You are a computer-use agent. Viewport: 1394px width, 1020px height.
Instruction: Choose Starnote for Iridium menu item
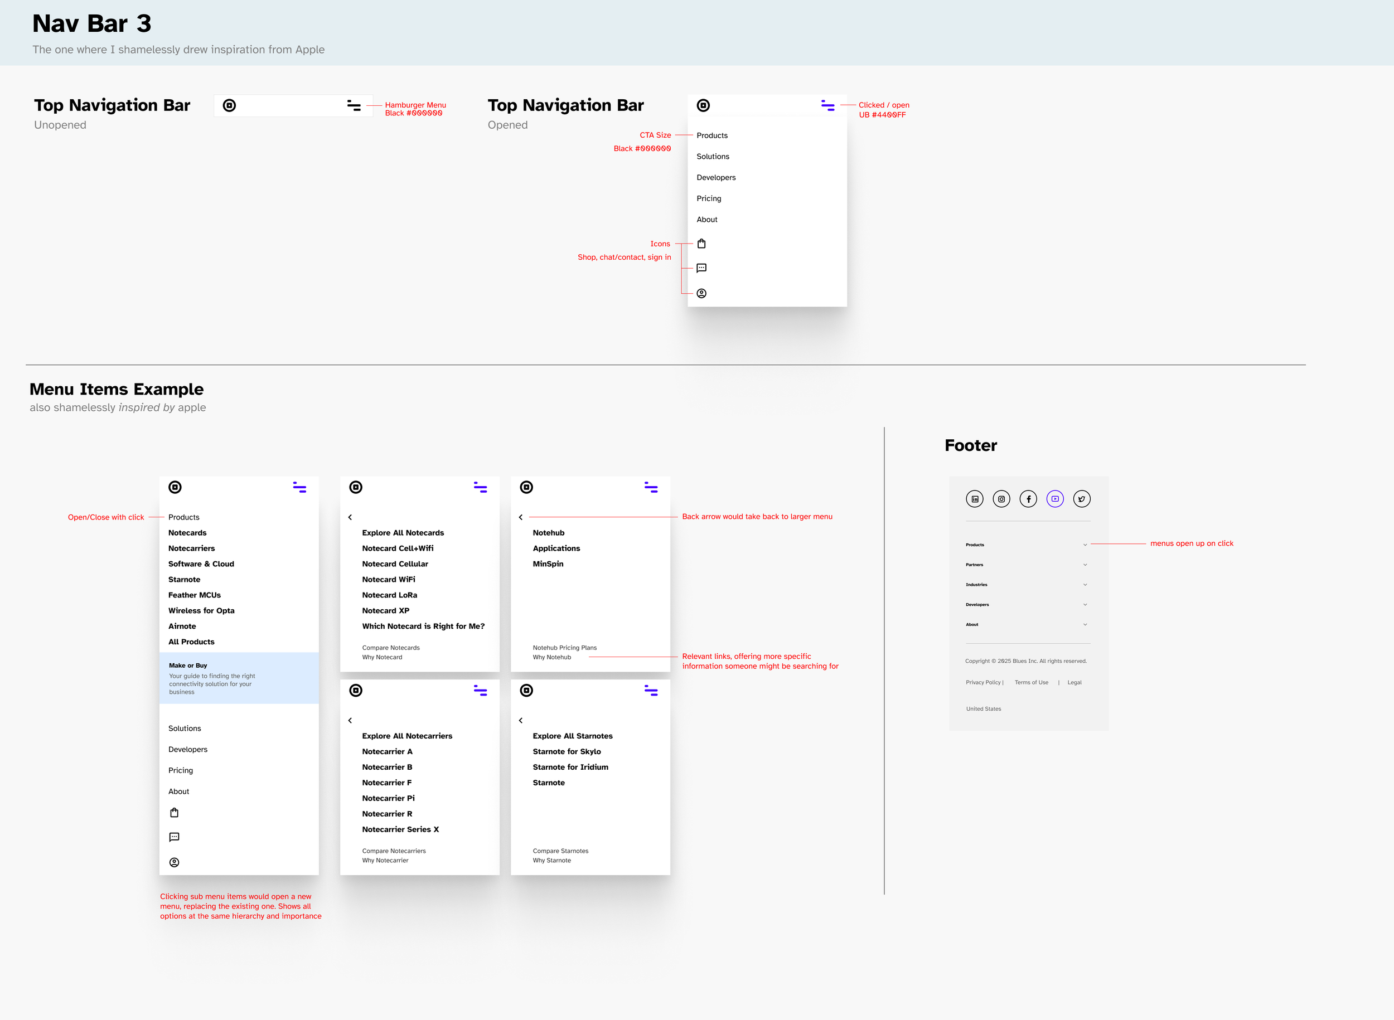click(x=570, y=767)
